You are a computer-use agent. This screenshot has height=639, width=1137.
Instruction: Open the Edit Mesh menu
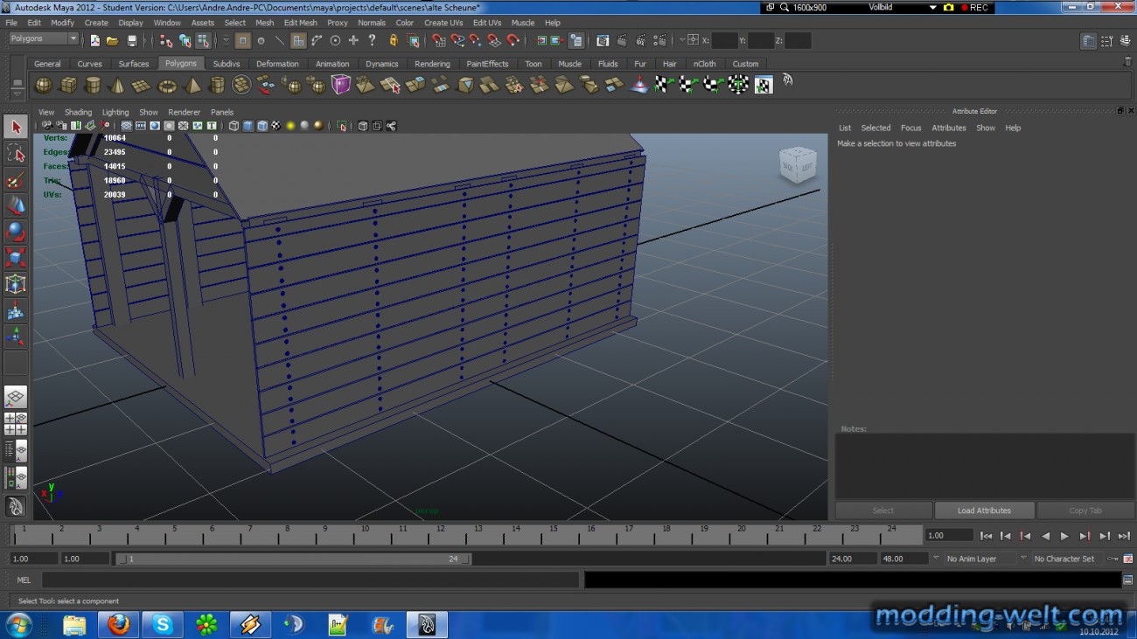(x=300, y=23)
